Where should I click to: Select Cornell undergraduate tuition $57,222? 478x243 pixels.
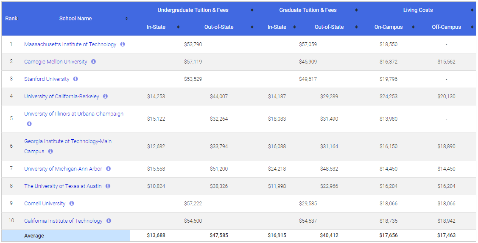pos(193,204)
